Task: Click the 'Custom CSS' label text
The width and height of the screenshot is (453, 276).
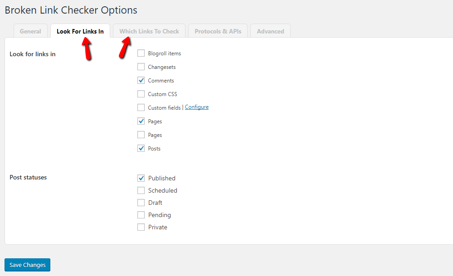Action: click(162, 94)
